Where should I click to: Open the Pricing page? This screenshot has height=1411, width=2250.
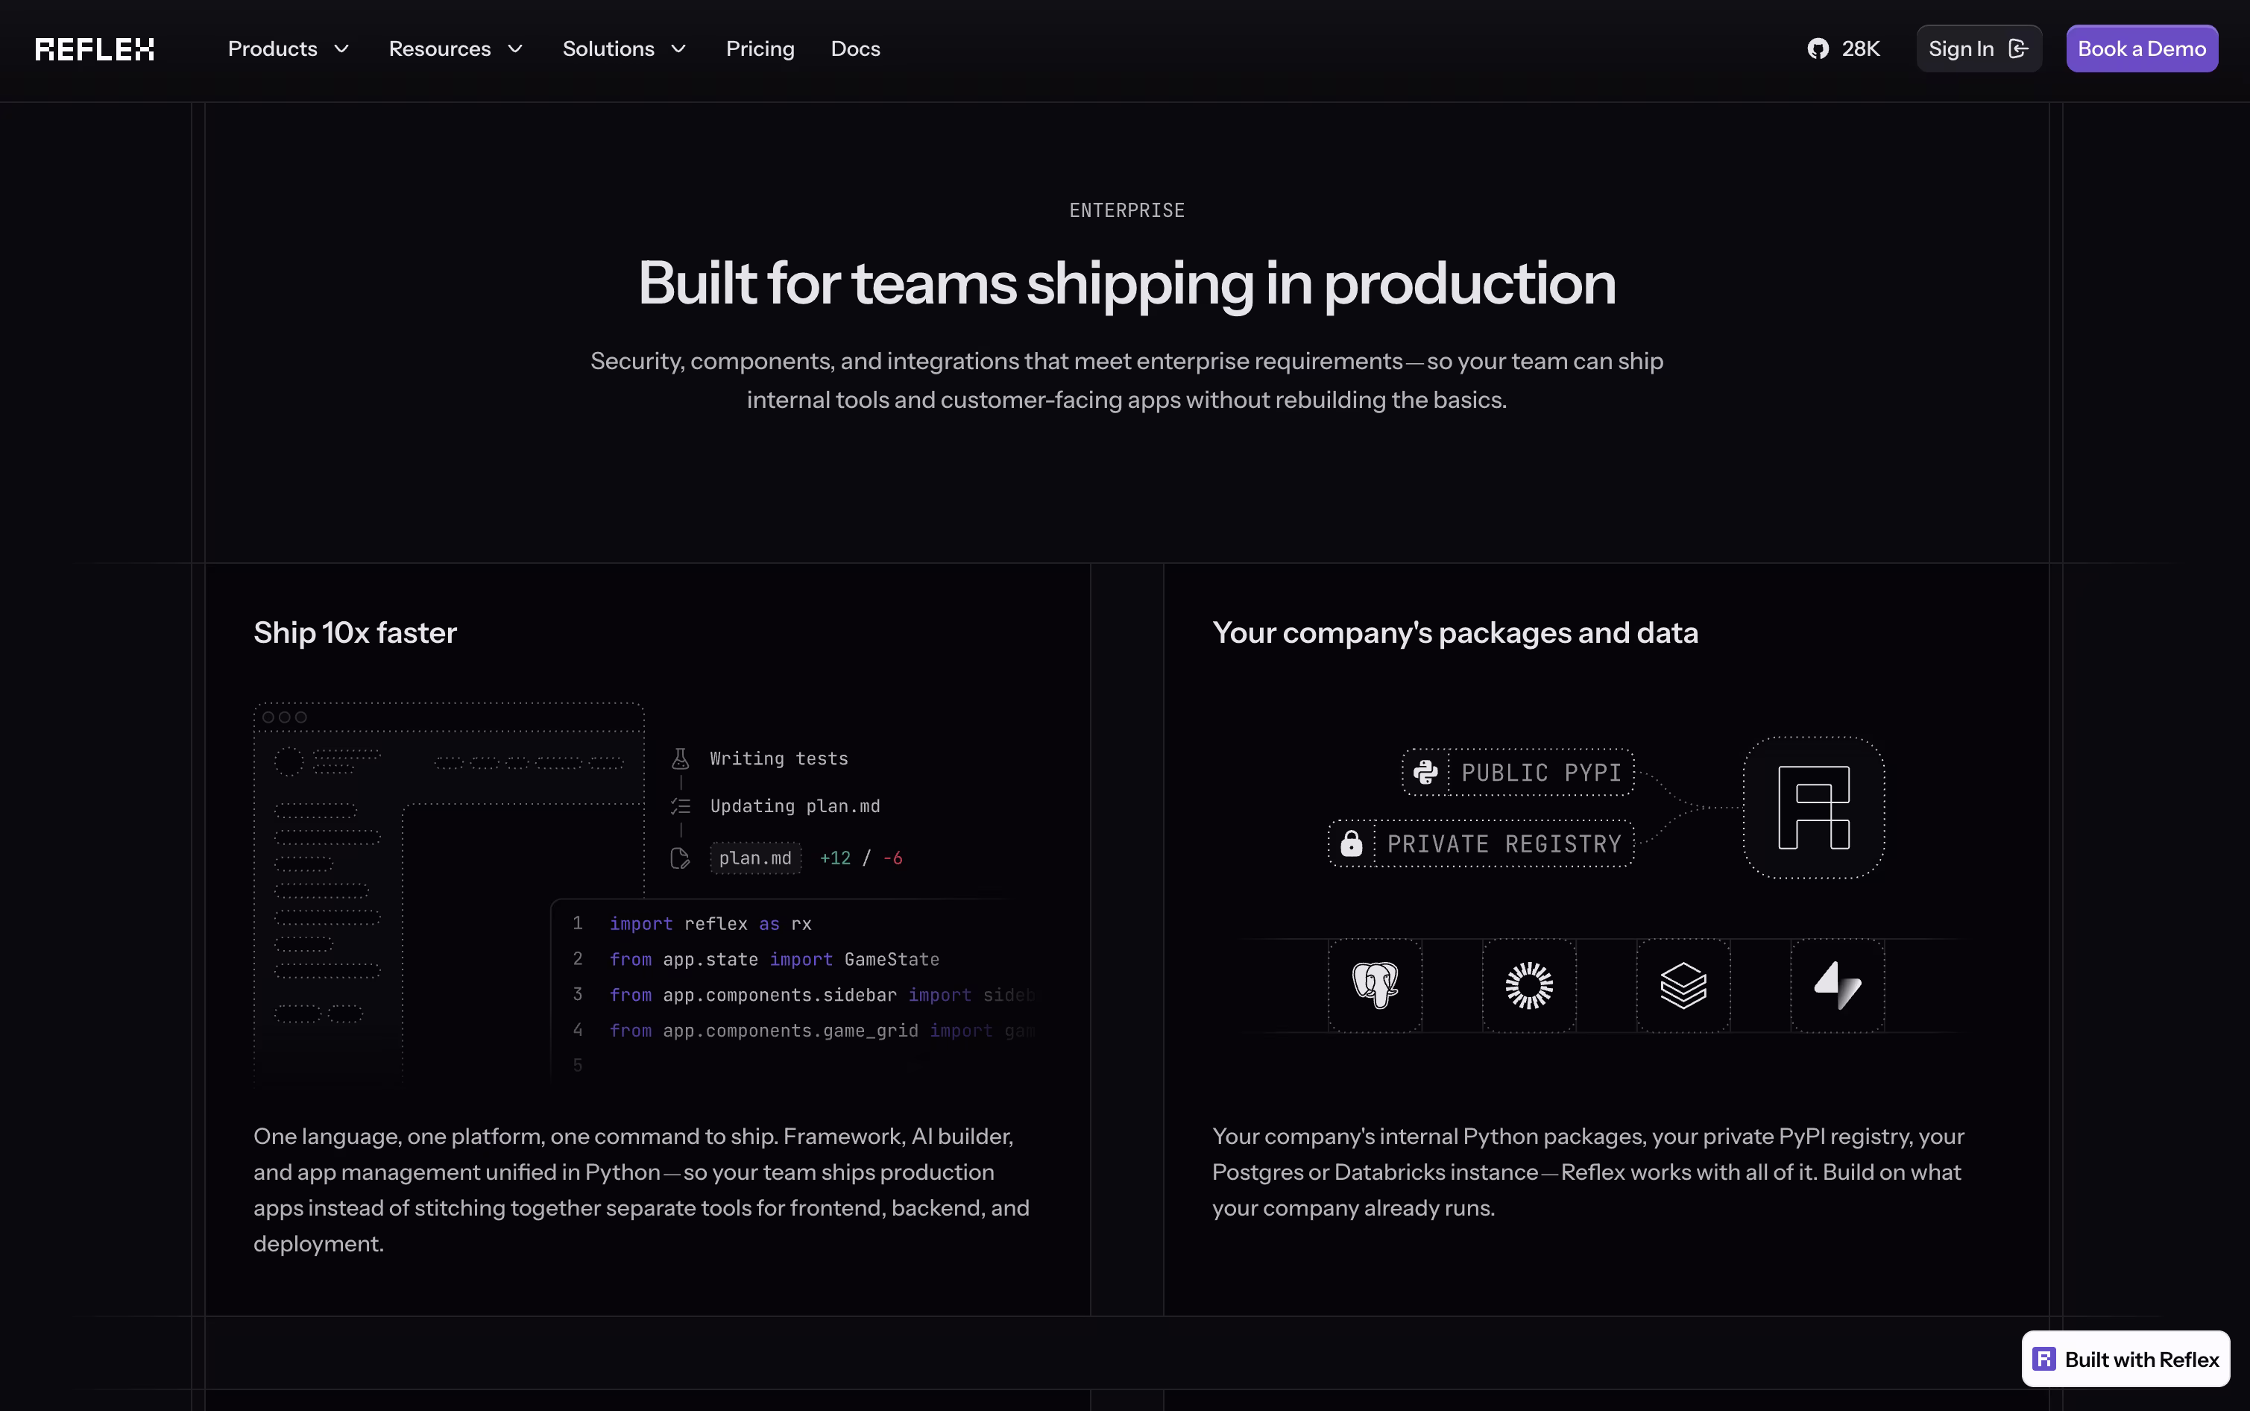coord(760,48)
